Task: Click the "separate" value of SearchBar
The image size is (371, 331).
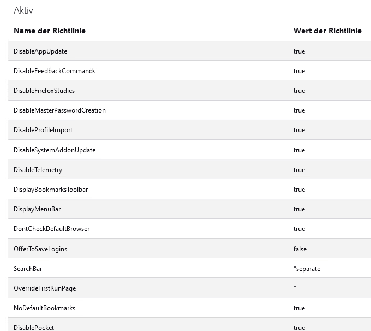Action: (x=308, y=269)
